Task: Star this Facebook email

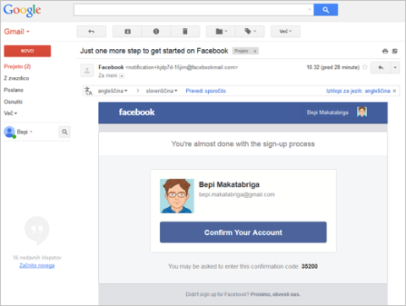Action: pos(365,67)
